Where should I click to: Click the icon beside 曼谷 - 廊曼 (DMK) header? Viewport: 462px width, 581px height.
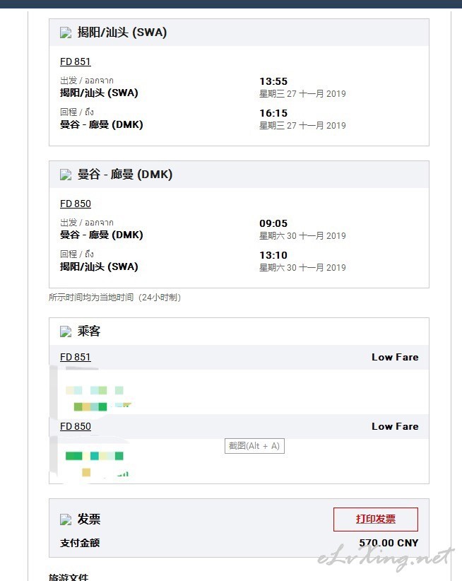66,175
